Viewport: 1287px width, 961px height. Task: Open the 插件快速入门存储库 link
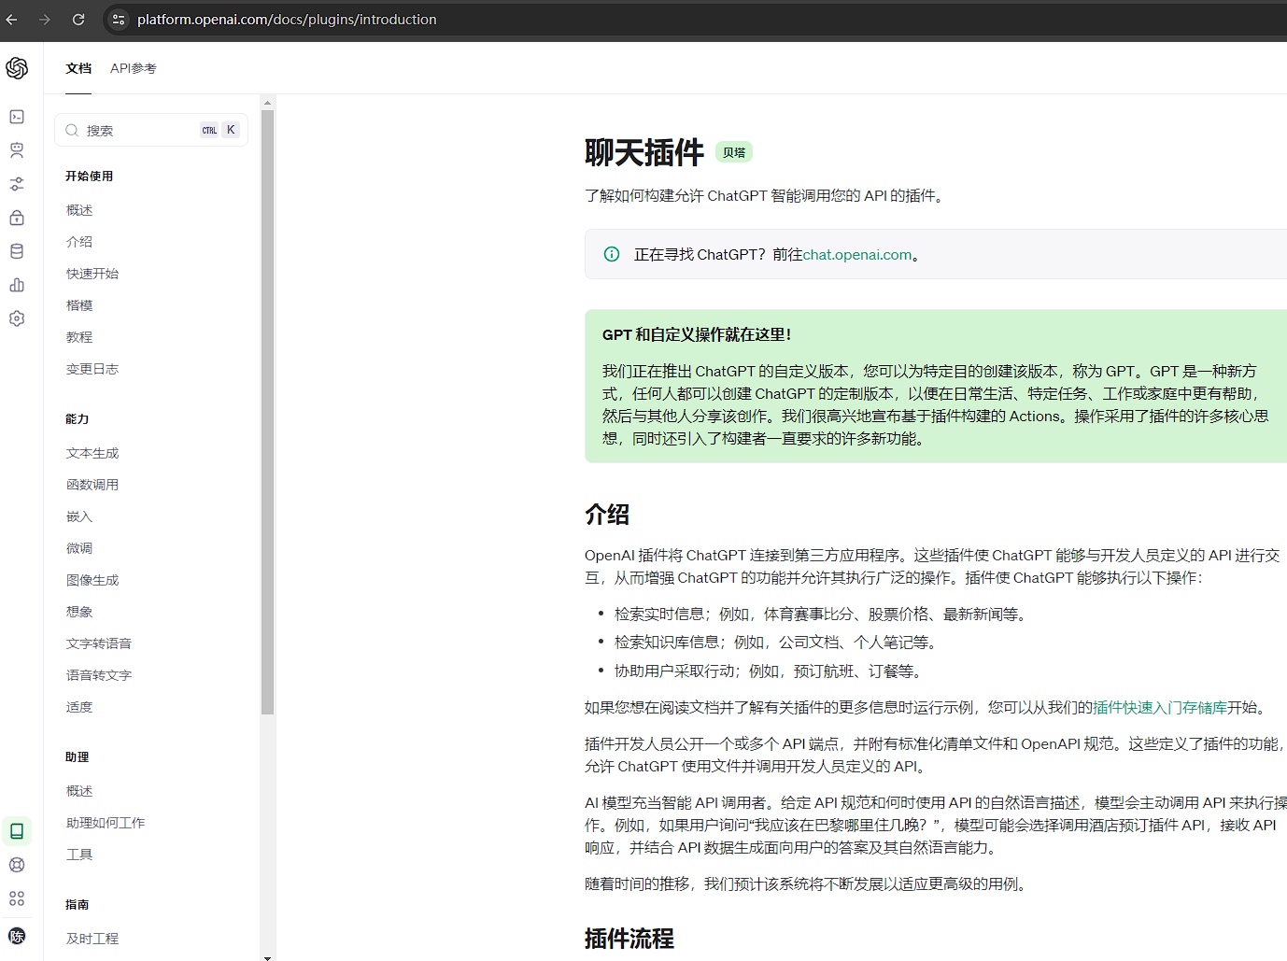pos(1160,707)
